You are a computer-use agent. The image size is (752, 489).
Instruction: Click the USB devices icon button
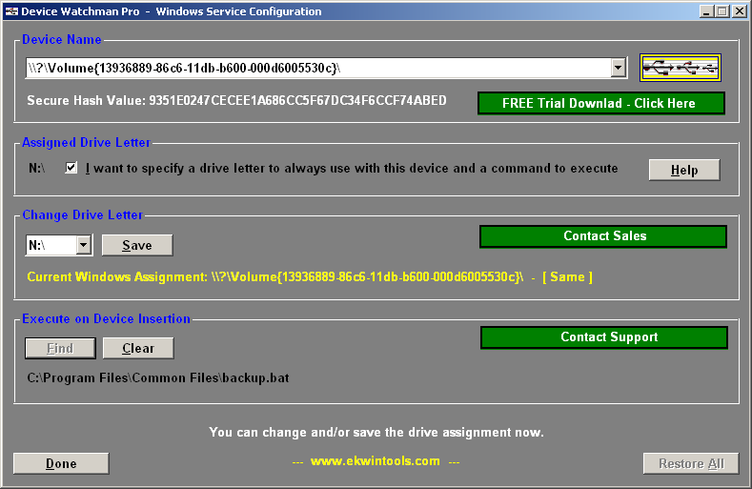pos(681,68)
